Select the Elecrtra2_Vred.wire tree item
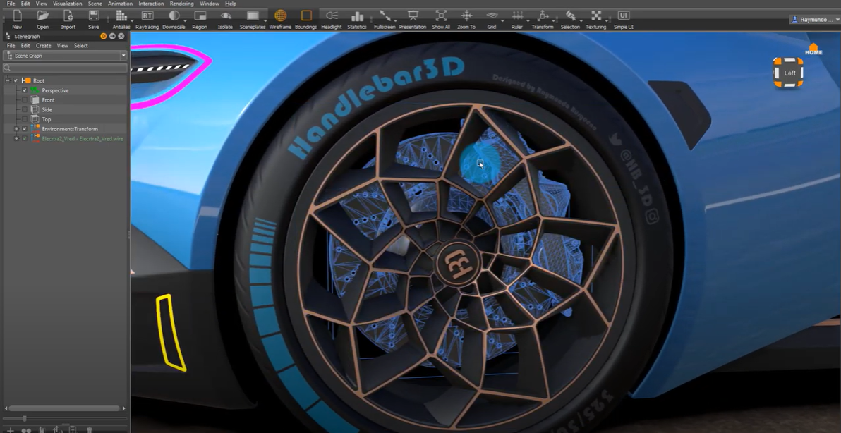The height and width of the screenshot is (433, 841). click(83, 139)
